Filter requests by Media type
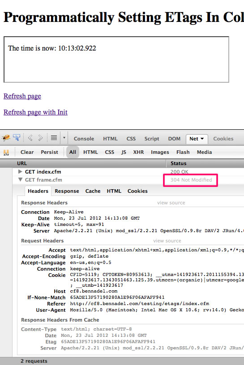Viewport: 244px width, 365px height. (205, 152)
